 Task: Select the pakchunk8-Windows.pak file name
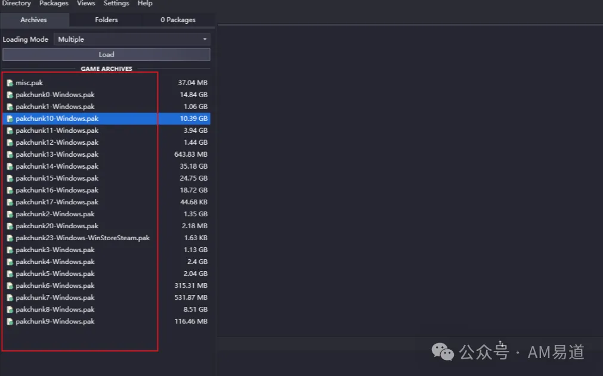(55, 309)
